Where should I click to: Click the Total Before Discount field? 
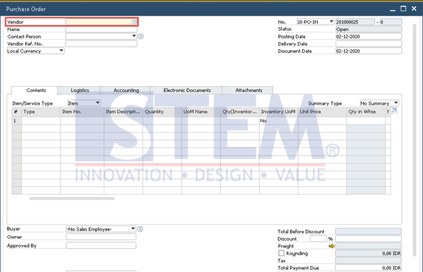click(x=368, y=231)
